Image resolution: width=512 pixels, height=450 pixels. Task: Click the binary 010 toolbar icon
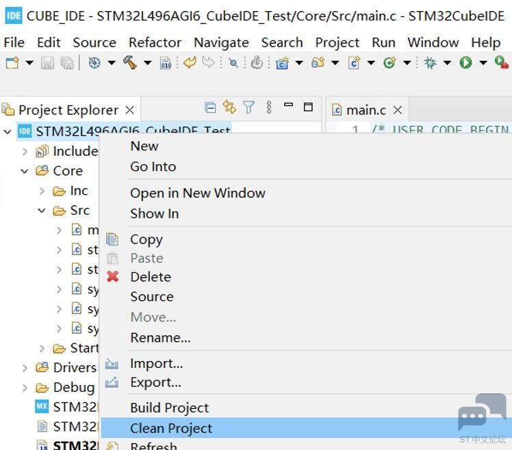coord(166,63)
